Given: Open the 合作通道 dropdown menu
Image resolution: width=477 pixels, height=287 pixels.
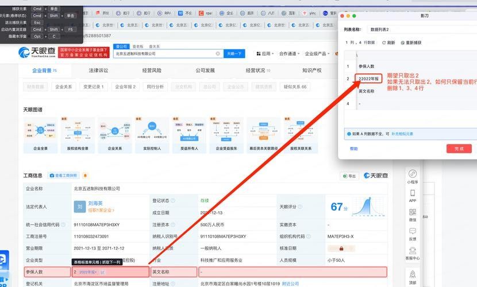Looking at the screenshot, I should pos(289,54).
